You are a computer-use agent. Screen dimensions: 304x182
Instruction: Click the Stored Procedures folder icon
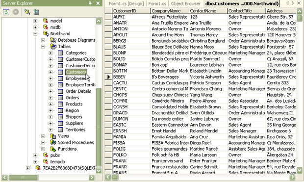tap(53, 142)
